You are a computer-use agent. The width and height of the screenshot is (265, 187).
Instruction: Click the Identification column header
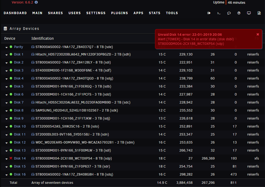(x=42, y=38)
